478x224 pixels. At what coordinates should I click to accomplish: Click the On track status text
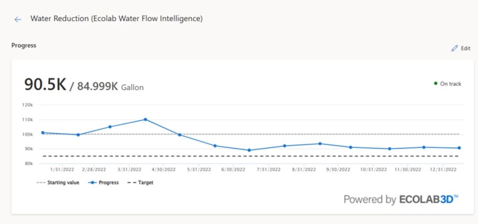[x=451, y=84]
